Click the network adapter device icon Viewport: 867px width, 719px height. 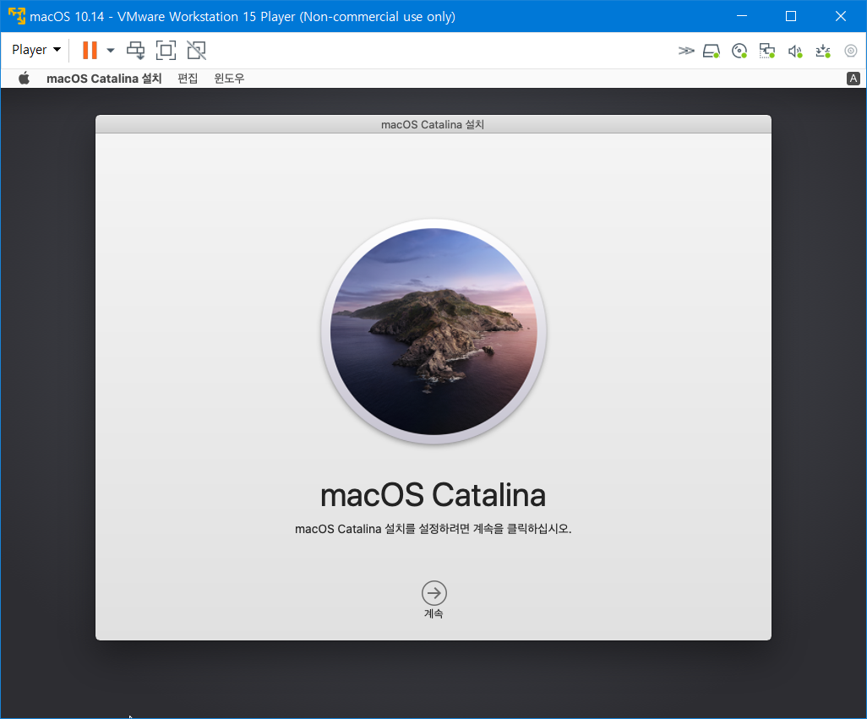[767, 52]
